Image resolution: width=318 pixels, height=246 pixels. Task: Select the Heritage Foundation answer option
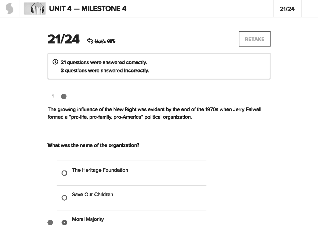[64, 173]
